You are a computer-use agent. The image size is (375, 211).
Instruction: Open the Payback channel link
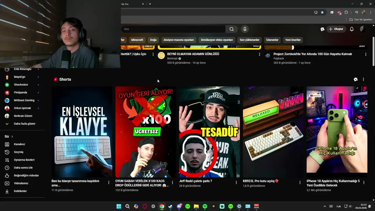279,58
